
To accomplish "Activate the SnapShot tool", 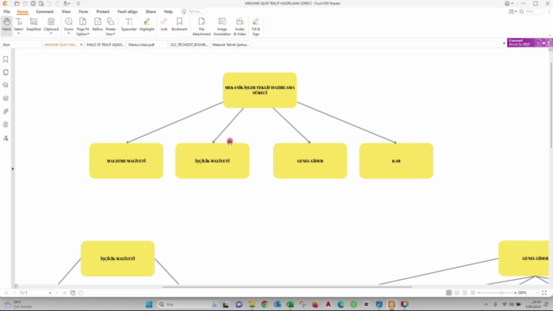I will pos(34,25).
